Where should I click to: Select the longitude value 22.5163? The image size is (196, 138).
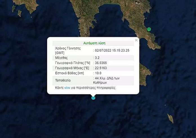[101, 68]
